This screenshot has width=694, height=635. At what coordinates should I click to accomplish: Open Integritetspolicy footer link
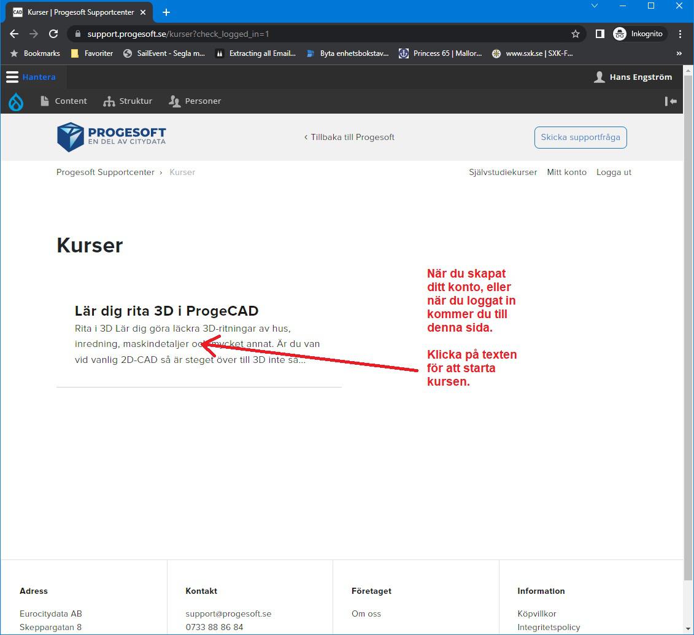(549, 627)
